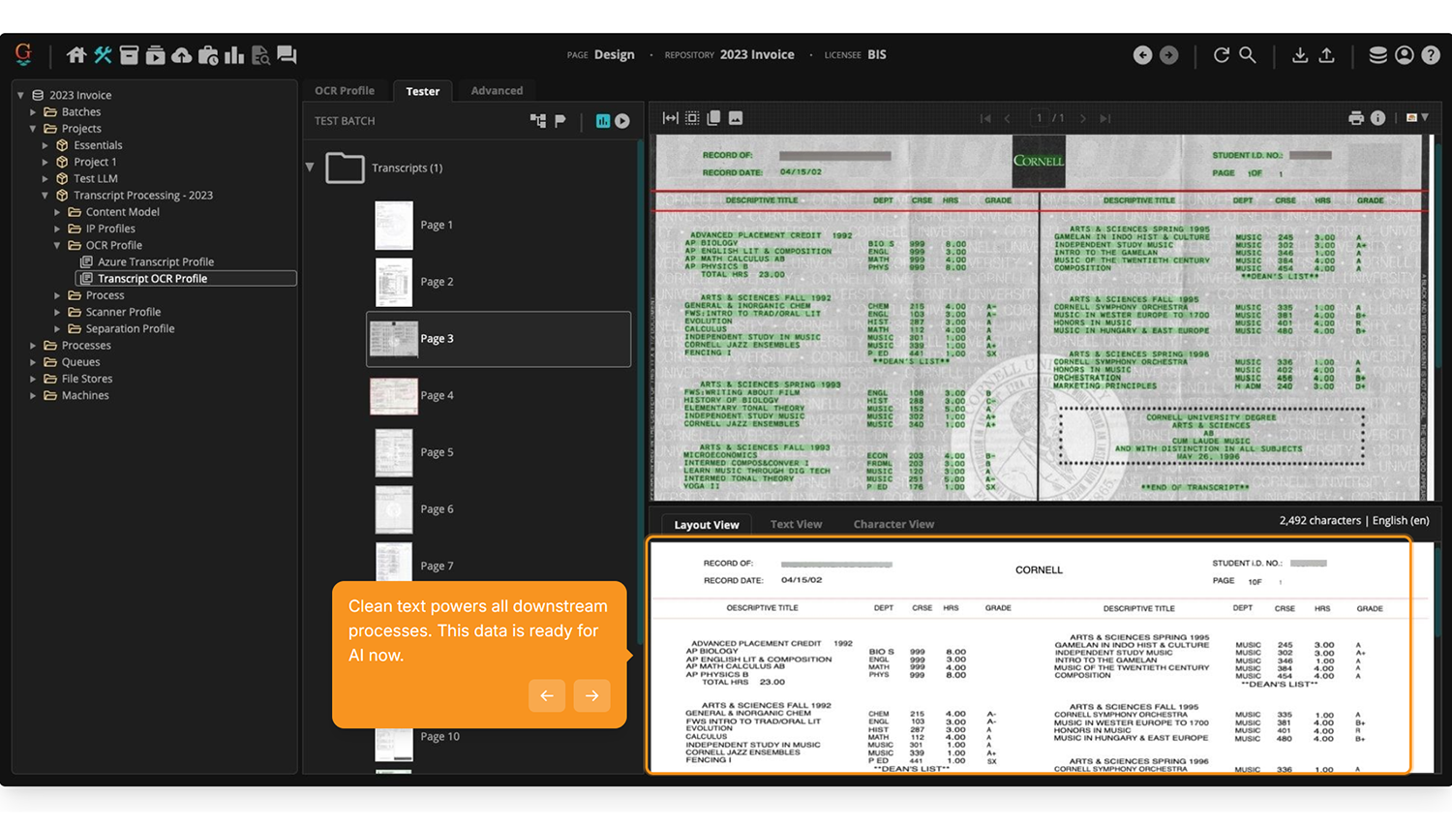Select the File Stores folder
Viewport: 1452px width, 829px height.
pos(87,379)
